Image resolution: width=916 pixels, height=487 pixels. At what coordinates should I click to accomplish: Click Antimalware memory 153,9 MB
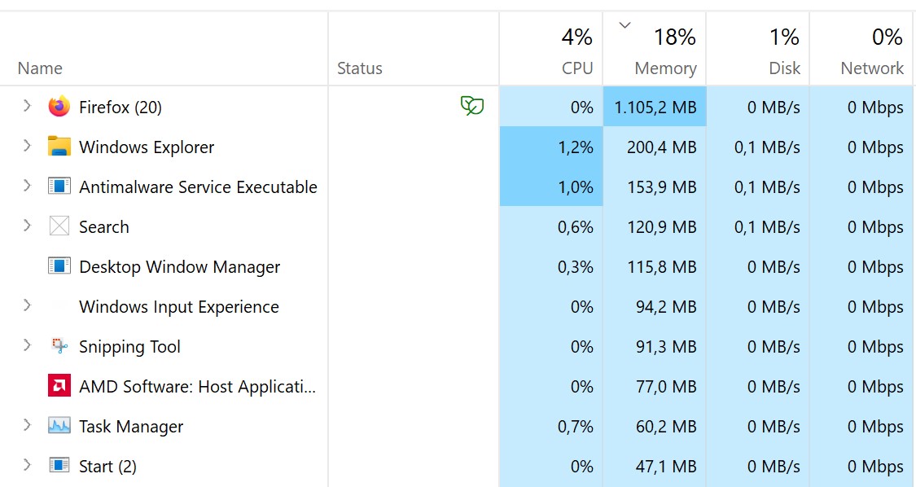tap(662, 187)
